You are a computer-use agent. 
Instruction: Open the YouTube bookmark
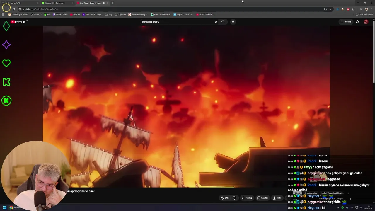[75, 14]
